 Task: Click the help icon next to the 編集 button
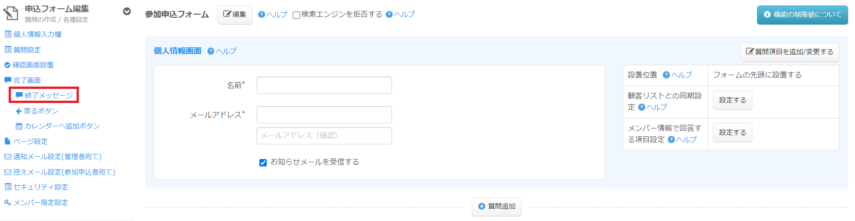click(261, 15)
